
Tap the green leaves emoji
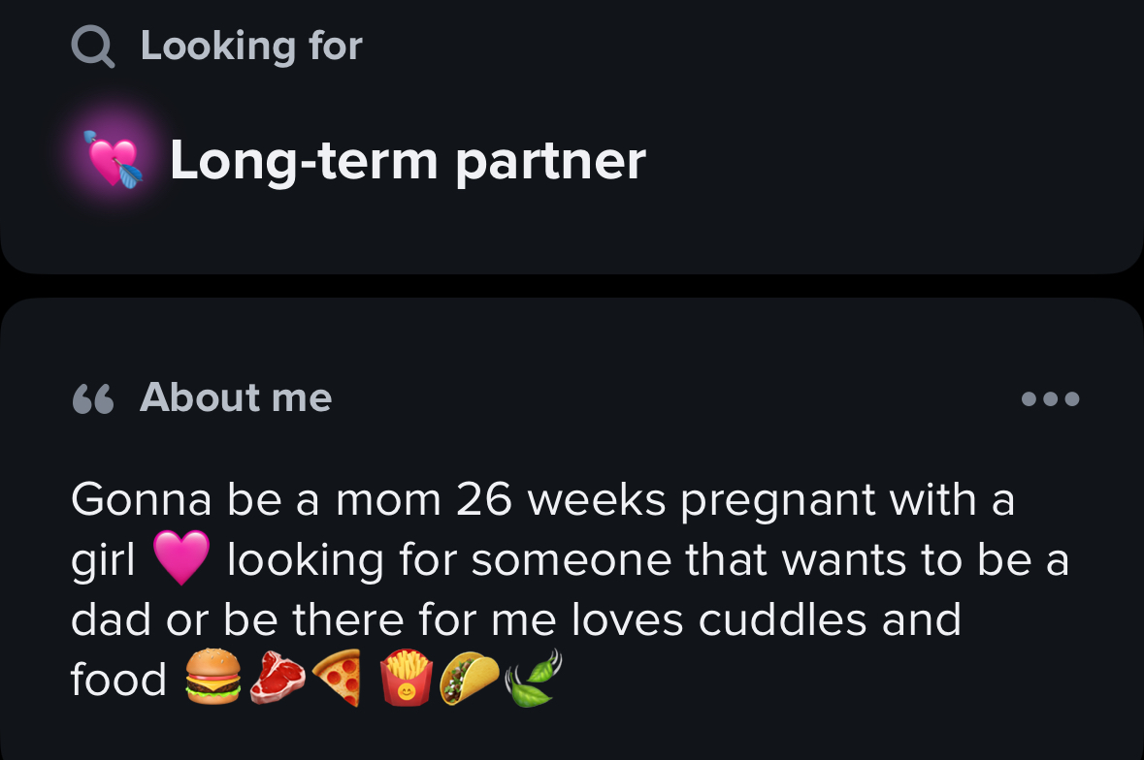pos(534,678)
